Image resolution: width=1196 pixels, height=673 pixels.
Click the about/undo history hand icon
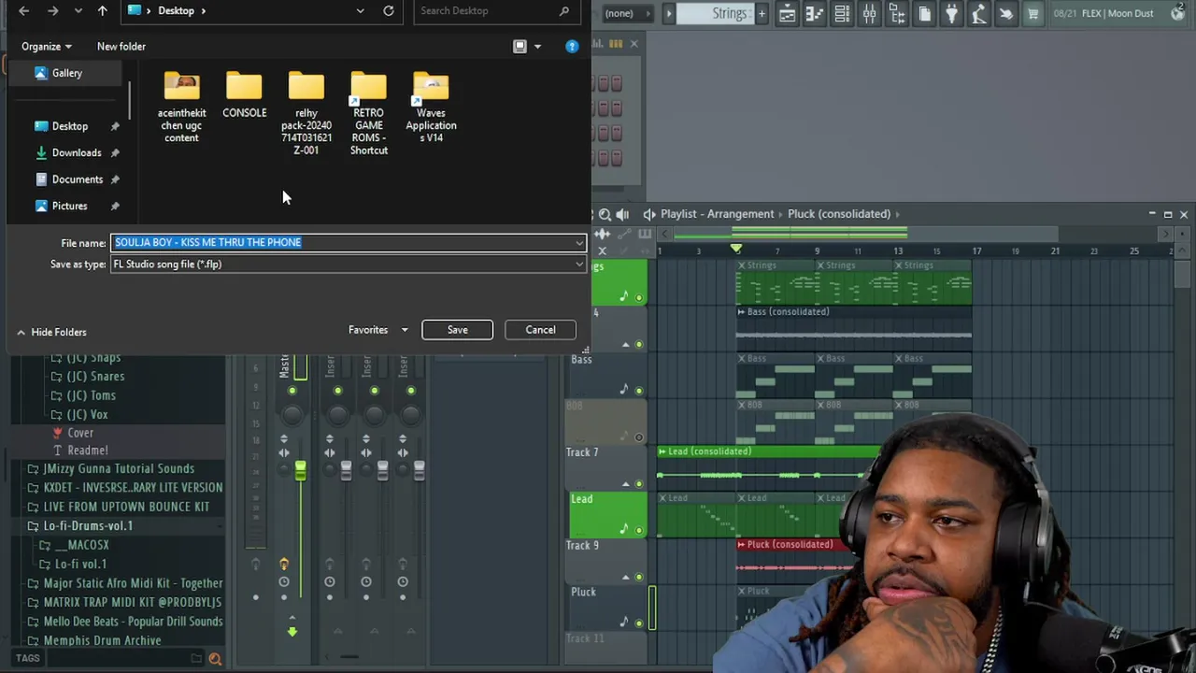point(1005,13)
